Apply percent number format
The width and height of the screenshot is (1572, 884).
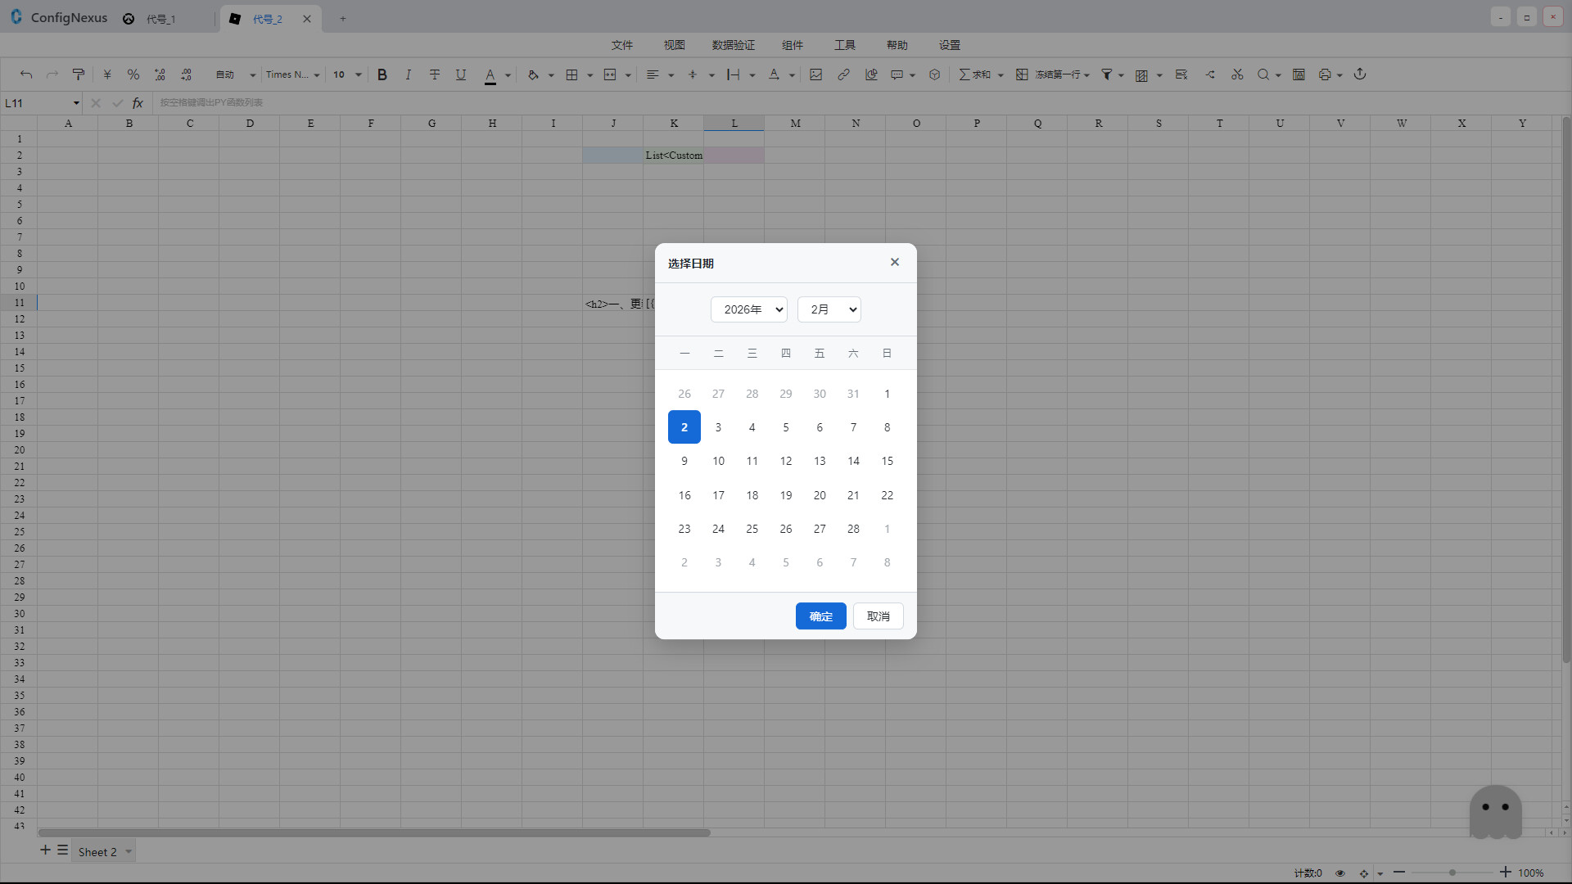133,74
